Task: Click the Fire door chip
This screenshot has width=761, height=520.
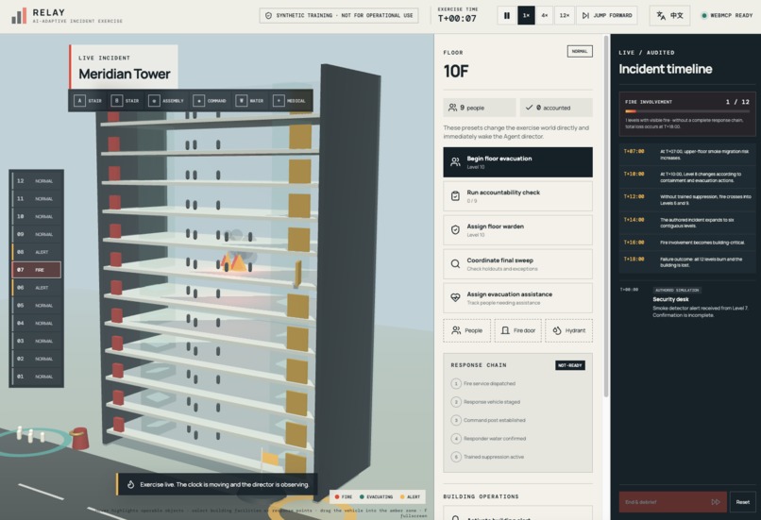Action: point(517,330)
